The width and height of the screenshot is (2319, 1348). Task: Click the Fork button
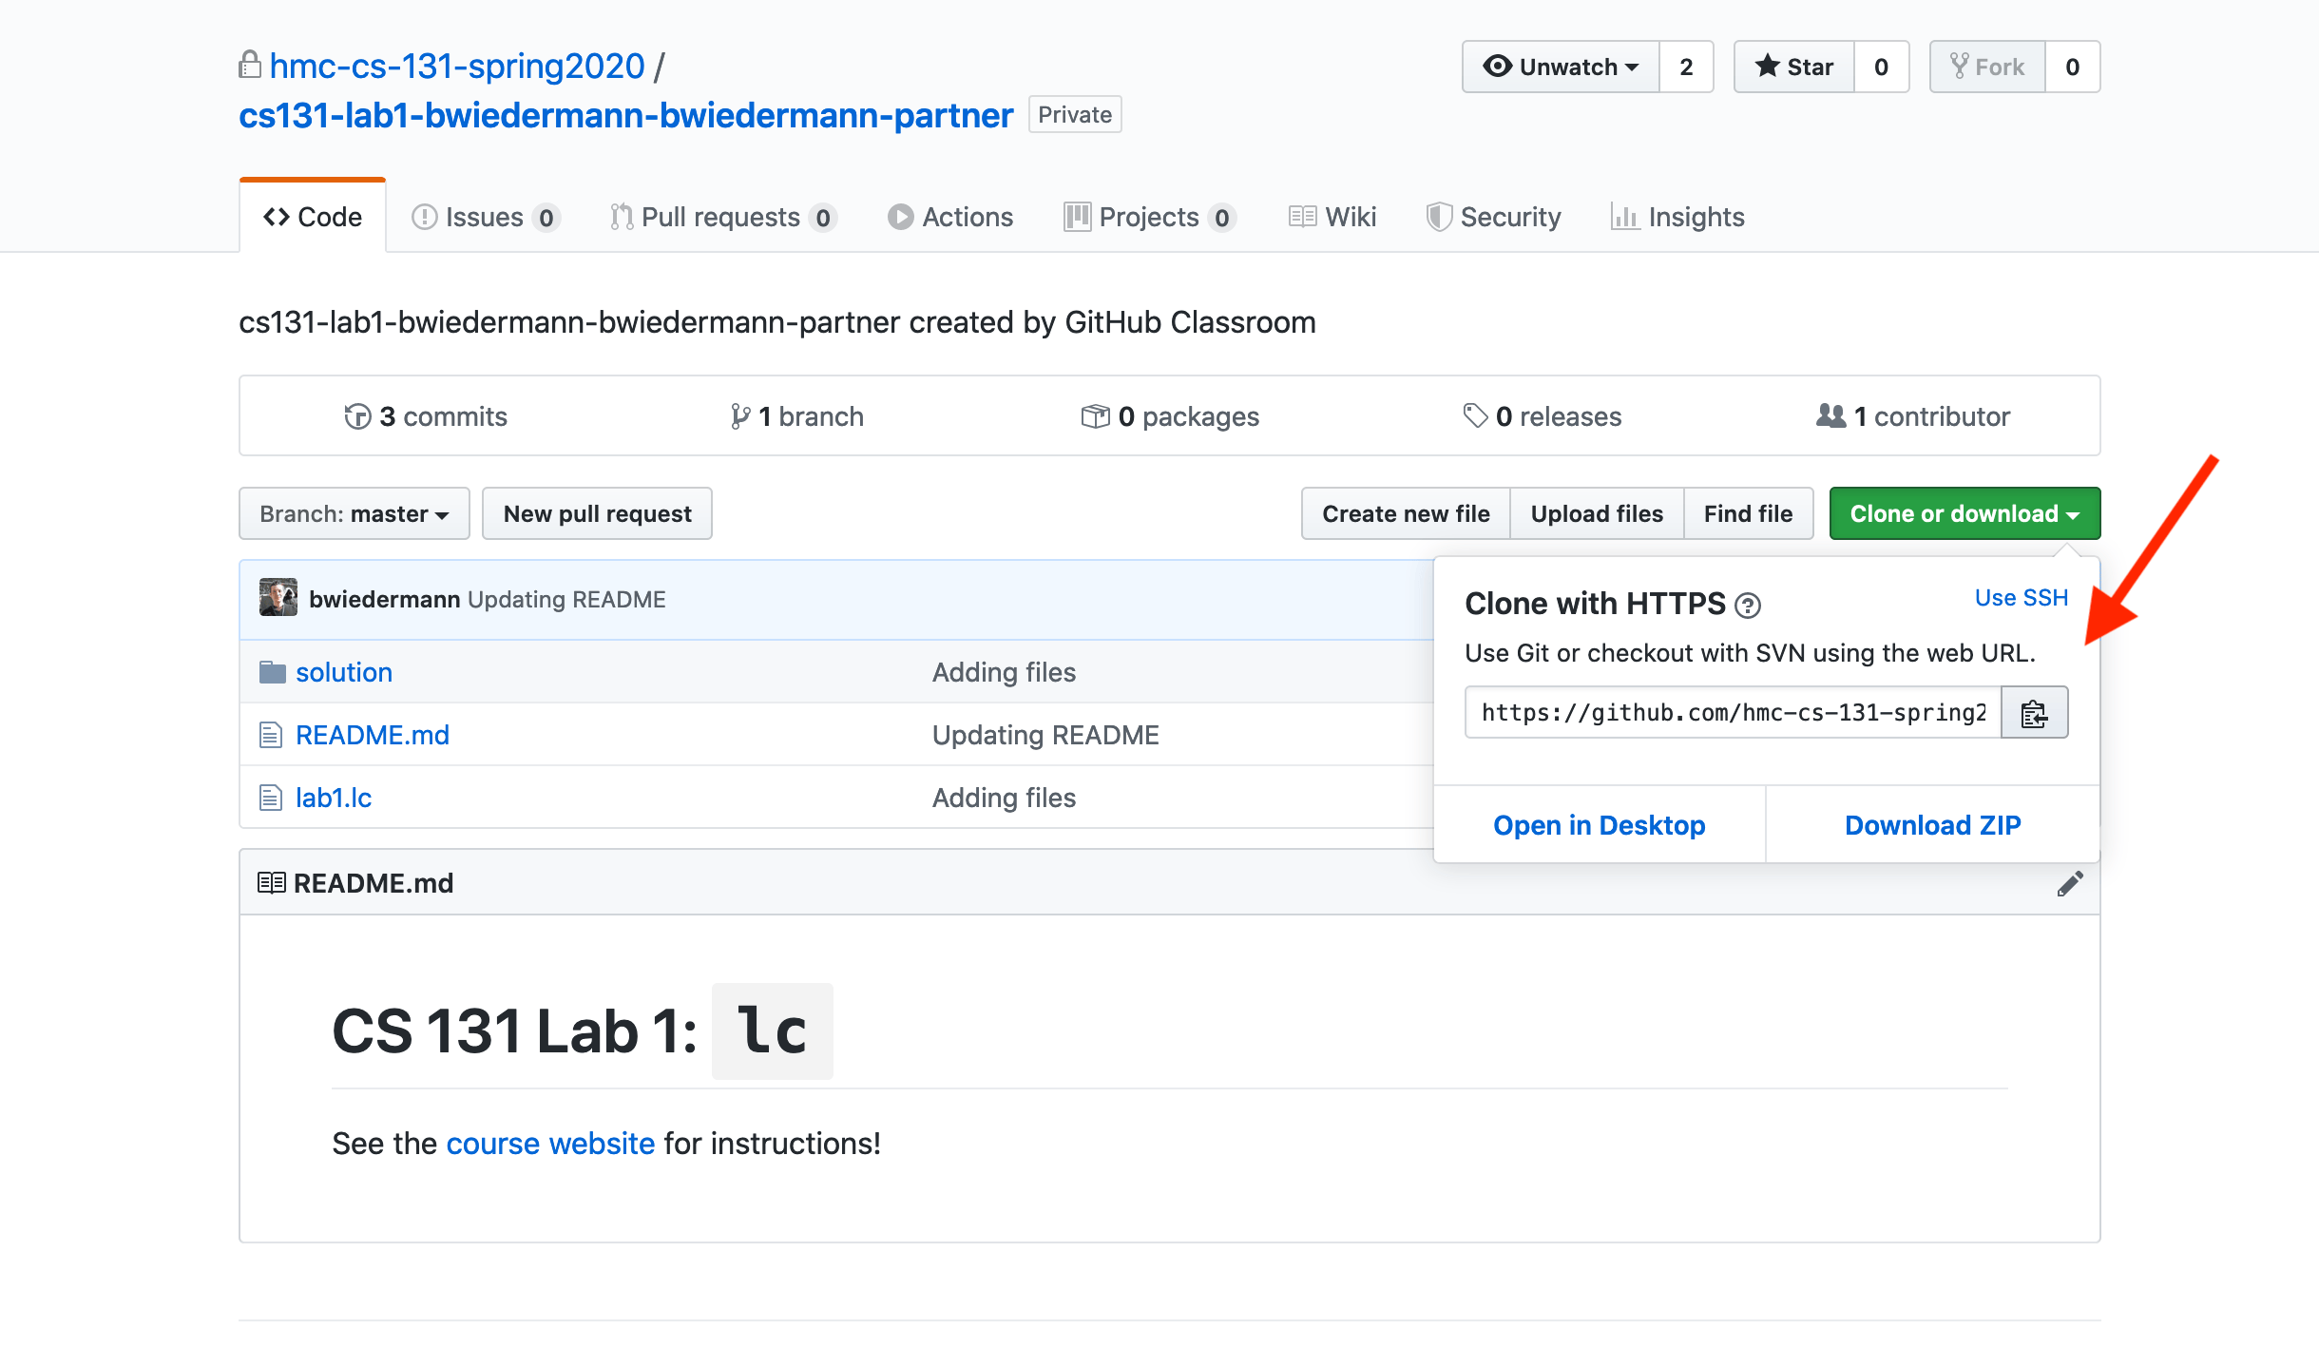coord(1987,67)
